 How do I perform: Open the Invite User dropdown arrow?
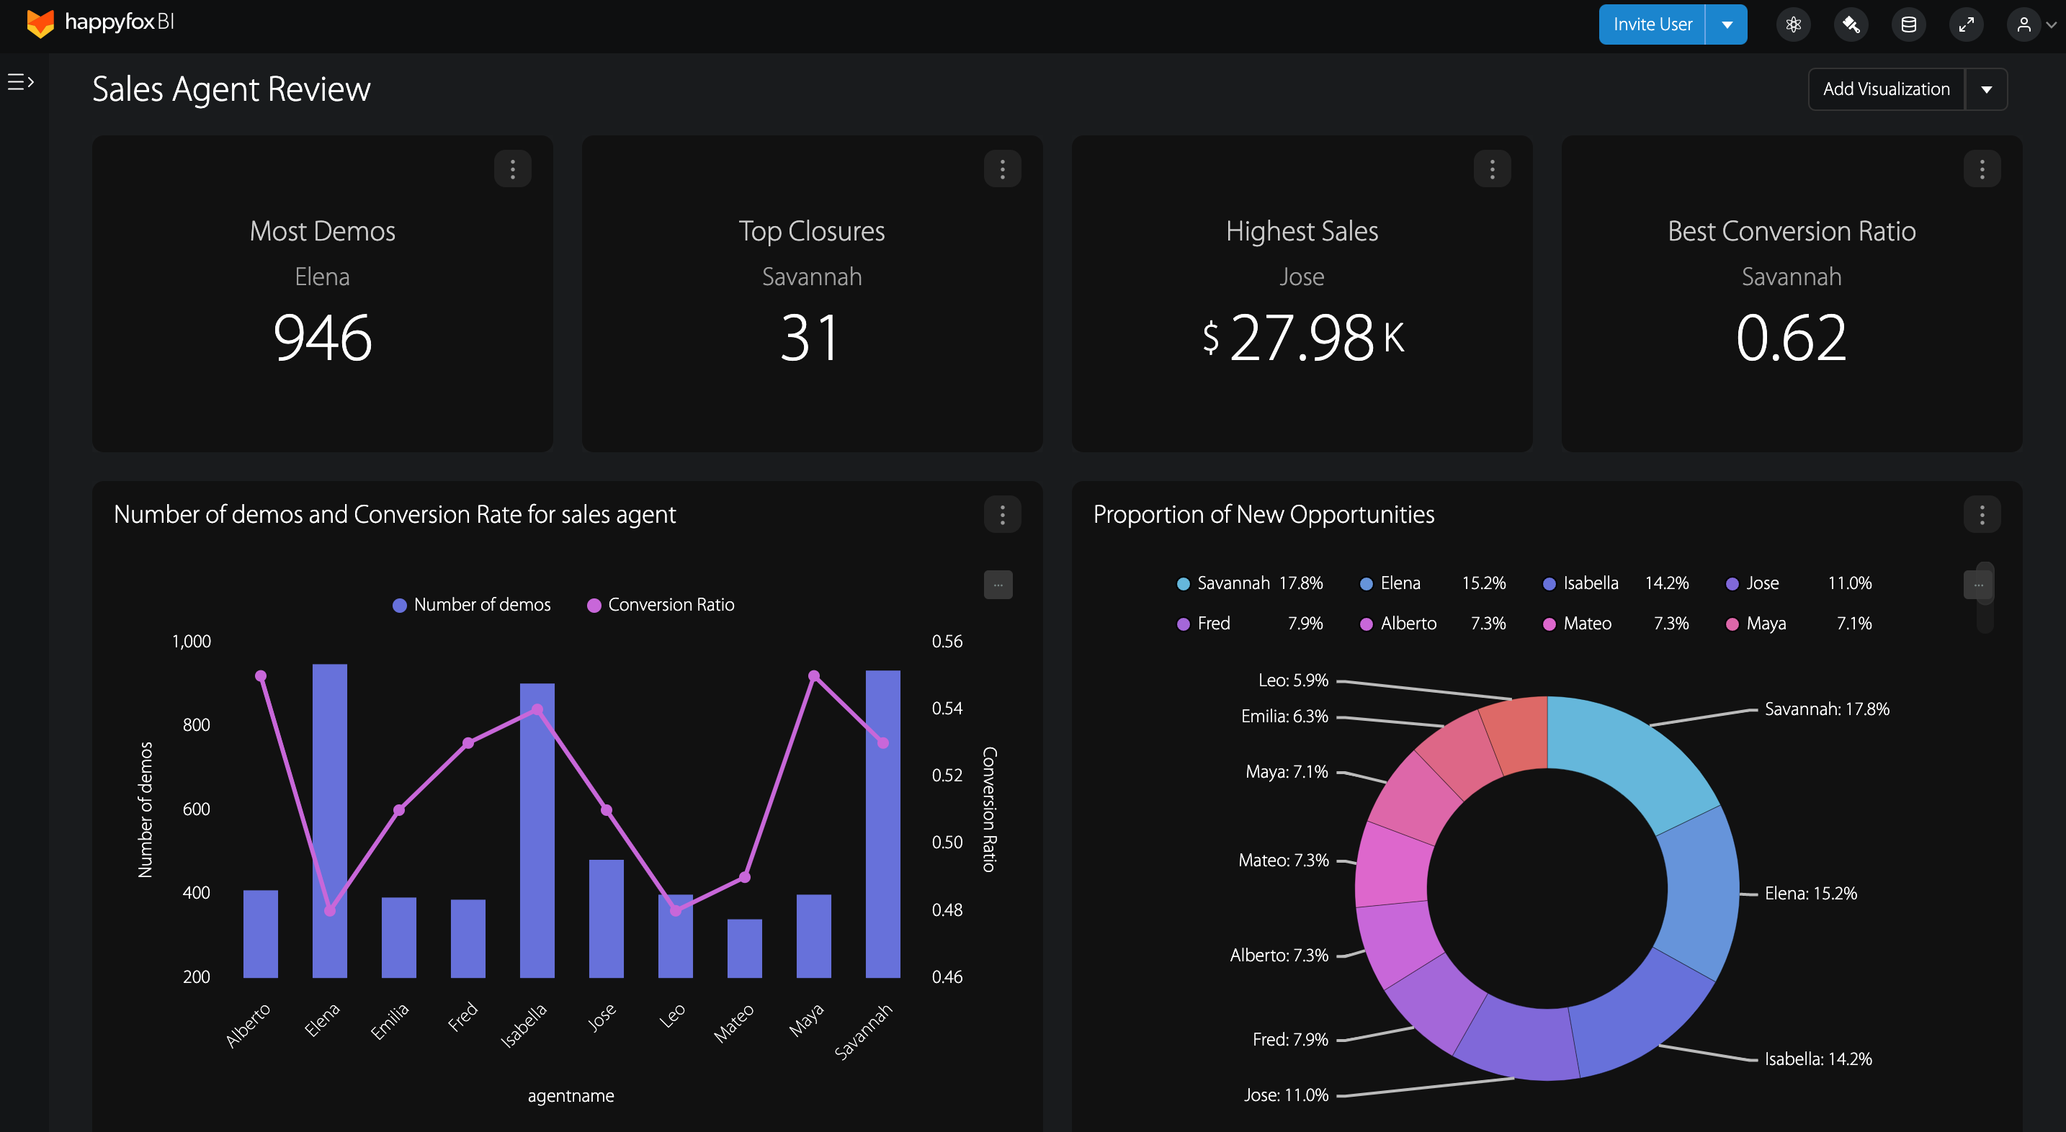pyautogui.click(x=1727, y=24)
